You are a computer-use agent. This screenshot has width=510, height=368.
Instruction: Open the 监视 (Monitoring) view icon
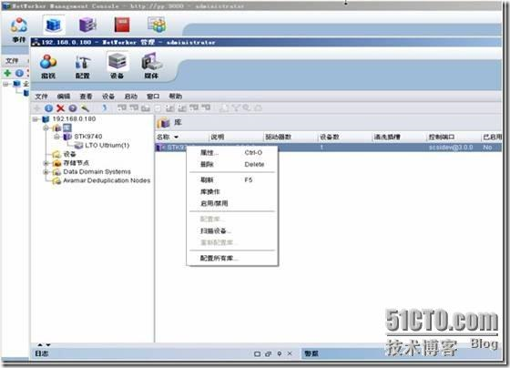48,66
